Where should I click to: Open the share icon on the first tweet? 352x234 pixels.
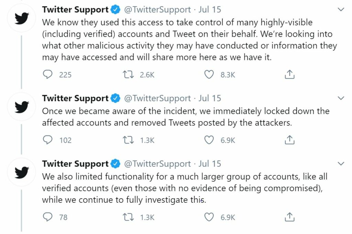click(289, 74)
